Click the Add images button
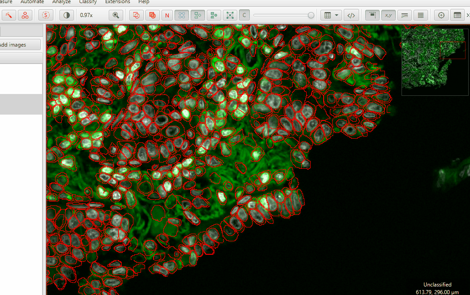470x295 pixels. [17, 44]
